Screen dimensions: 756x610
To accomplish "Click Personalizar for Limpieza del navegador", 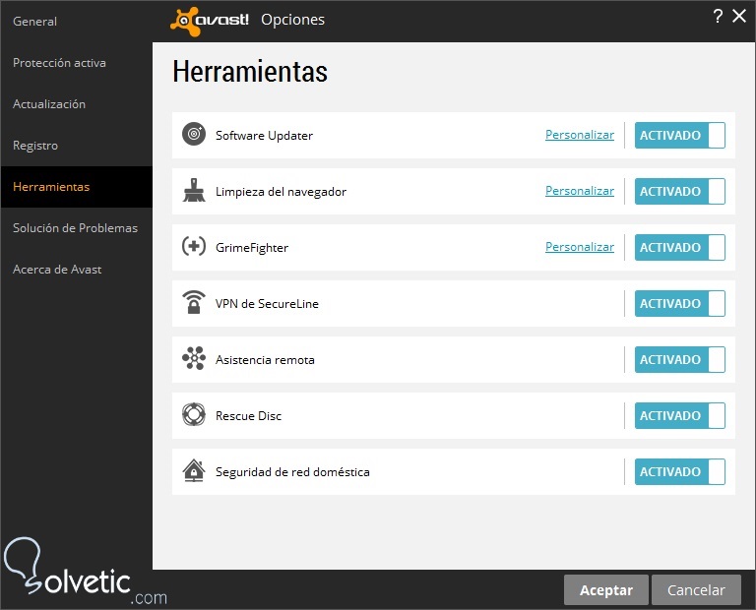I will tap(580, 191).
